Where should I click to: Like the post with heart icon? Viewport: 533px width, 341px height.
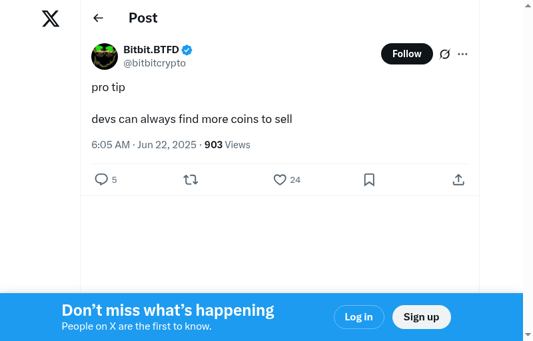280,179
